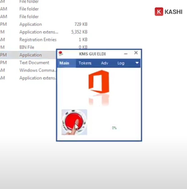
Task: Select the Text Document row
Action: (28, 63)
